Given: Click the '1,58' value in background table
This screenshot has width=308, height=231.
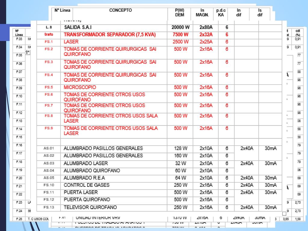Looking at the screenshot, I should click(298, 219).
